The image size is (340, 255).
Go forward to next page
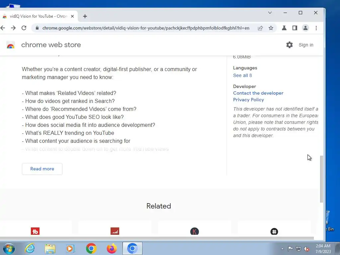(13, 28)
